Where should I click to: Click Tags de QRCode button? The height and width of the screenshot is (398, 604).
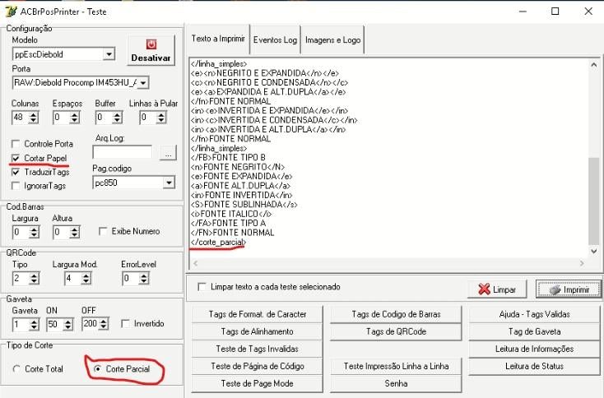coord(396,331)
